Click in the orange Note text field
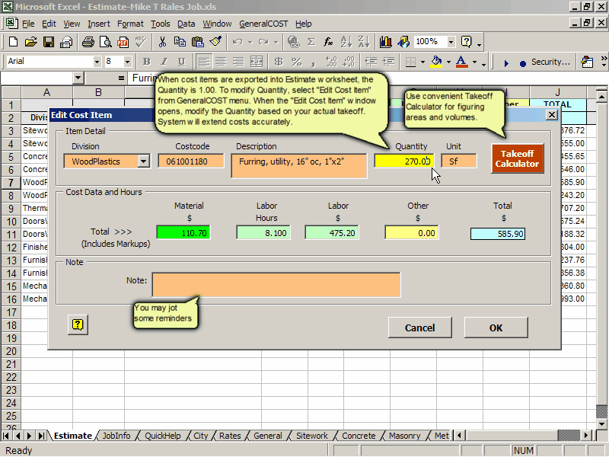 (276, 285)
